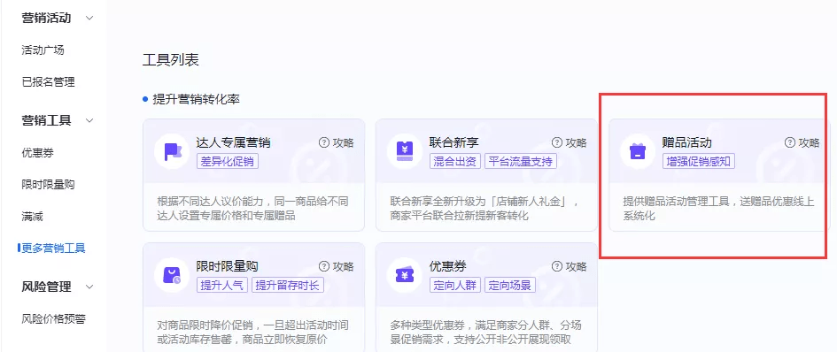
Task: Click the help icon in 限时限量购 card
Action: pyautogui.click(x=324, y=266)
